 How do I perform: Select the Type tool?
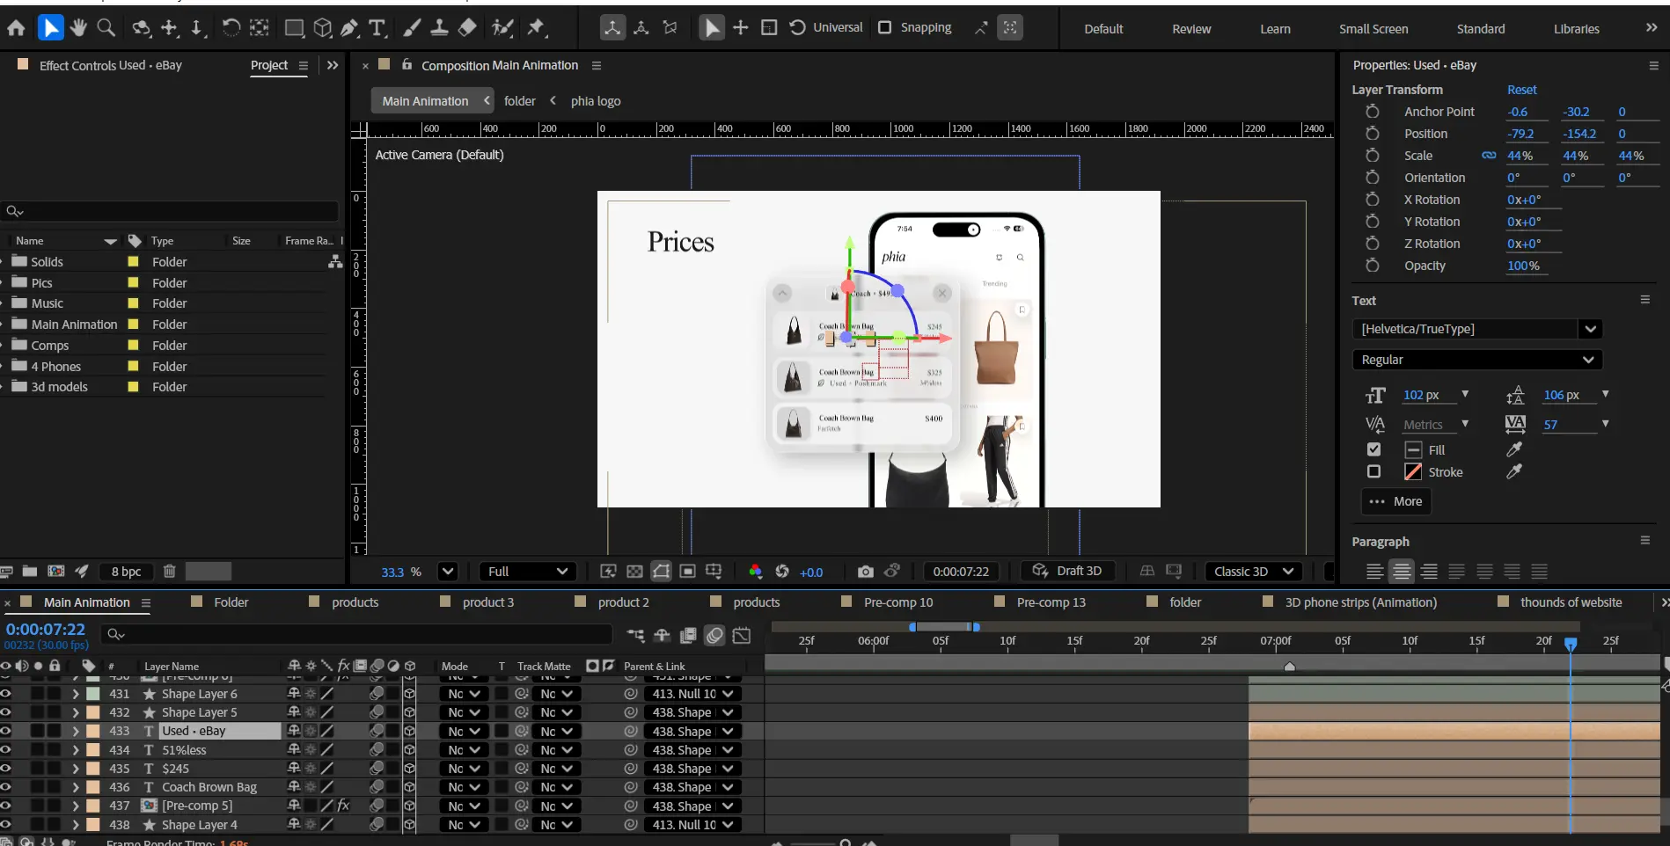pos(377,28)
